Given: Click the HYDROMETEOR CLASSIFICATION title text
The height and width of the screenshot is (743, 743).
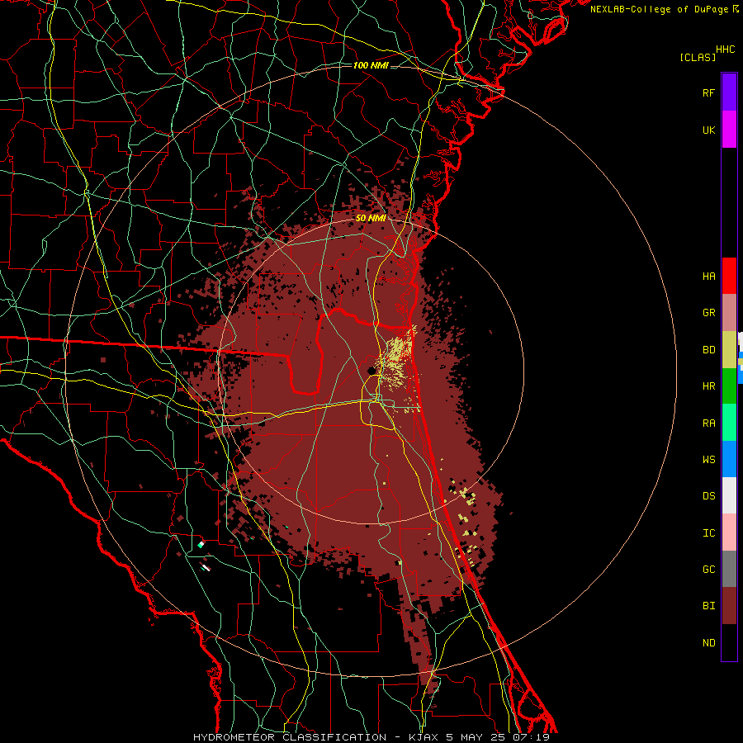Looking at the screenshot, I should tap(290, 737).
